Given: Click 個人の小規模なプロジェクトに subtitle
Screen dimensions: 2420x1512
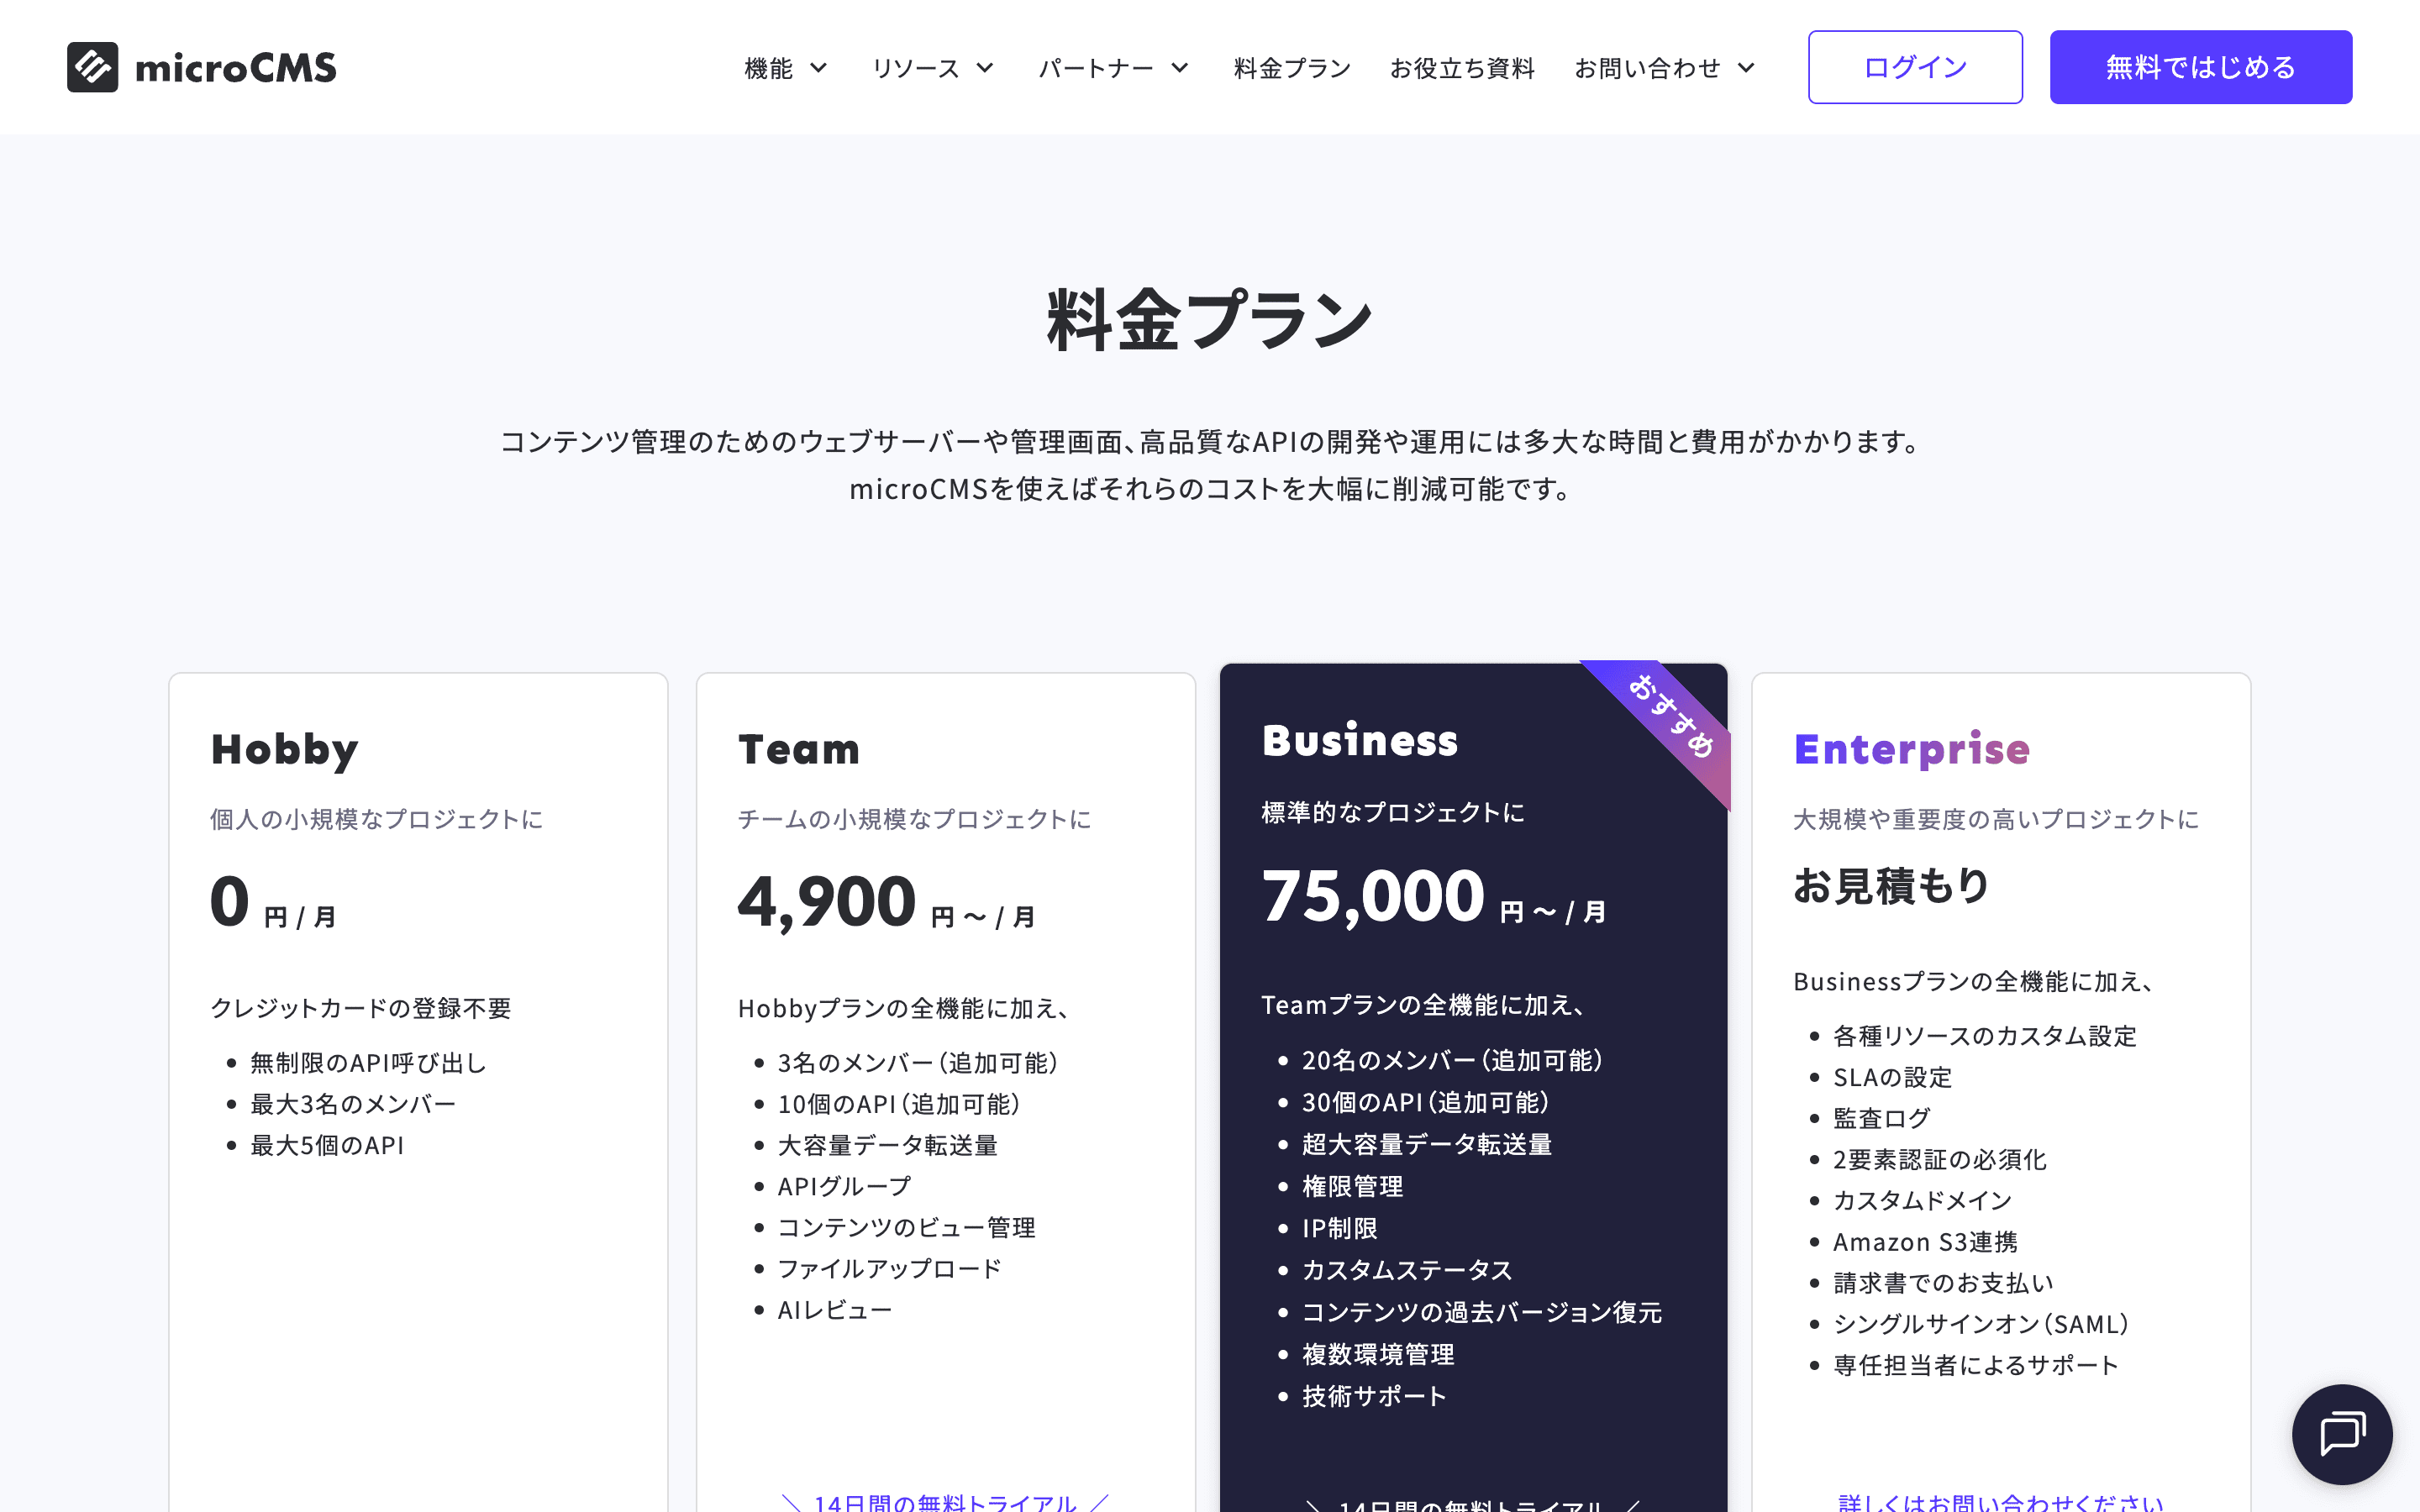Looking at the screenshot, I should (376, 819).
